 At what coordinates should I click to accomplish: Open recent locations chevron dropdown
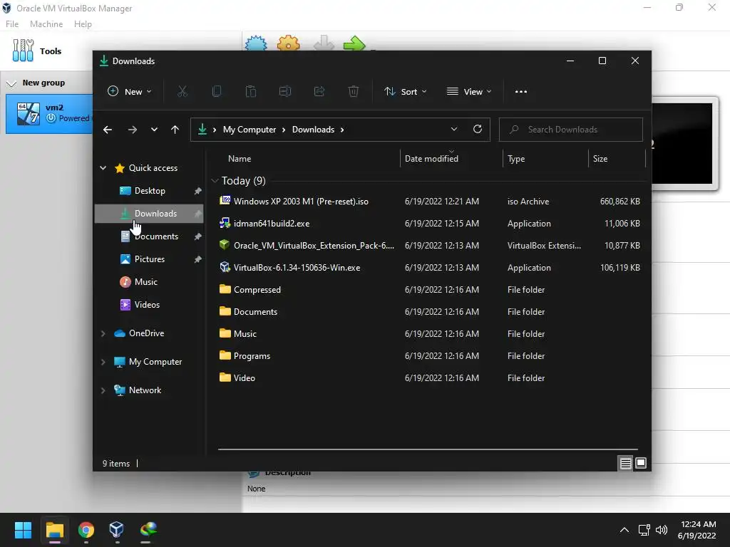pyautogui.click(x=154, y=130)
